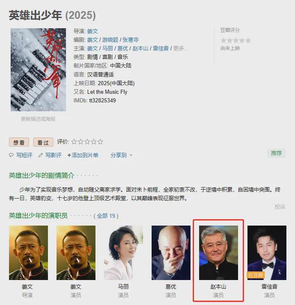295x305 pixels.
Task: Mark the movie as 想看
Action: tap(19, 142)
